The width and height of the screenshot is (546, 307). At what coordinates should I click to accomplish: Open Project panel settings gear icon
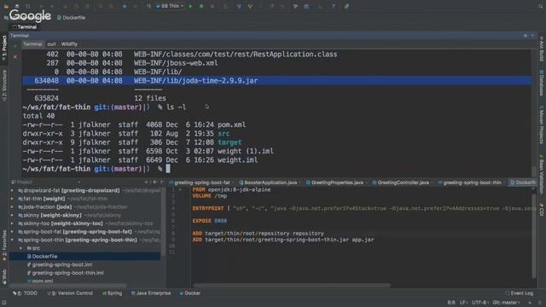click(154, 182)
